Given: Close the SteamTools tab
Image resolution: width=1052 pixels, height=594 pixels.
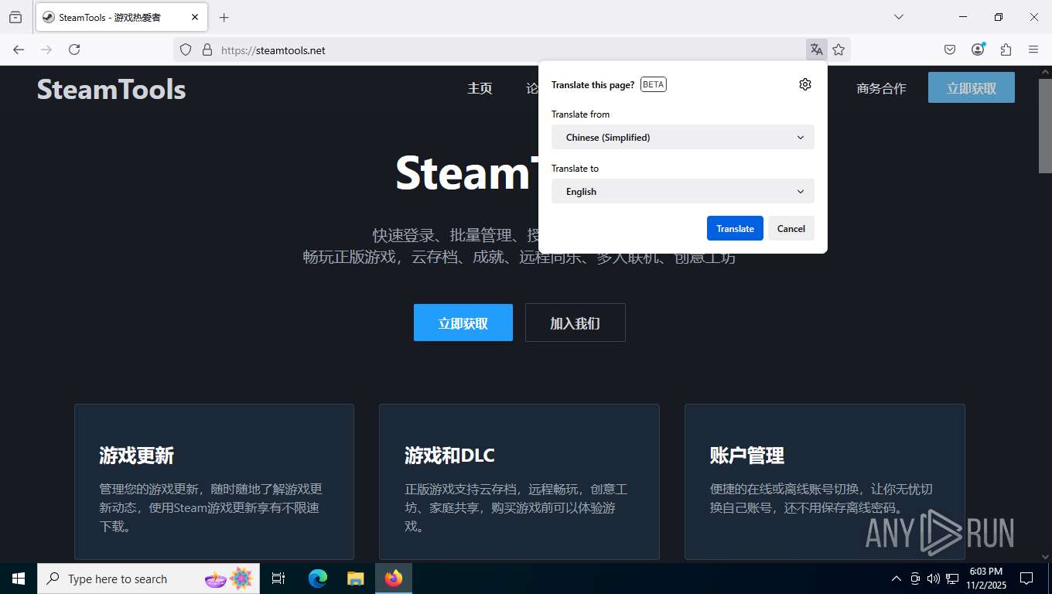Looking at the screenshot, I should [195, 17].
